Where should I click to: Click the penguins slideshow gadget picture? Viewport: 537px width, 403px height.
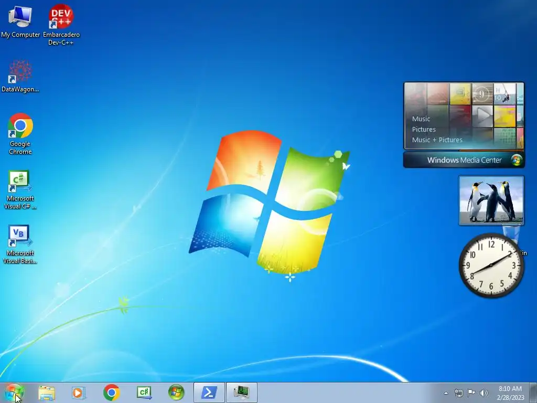click(491, 200)
